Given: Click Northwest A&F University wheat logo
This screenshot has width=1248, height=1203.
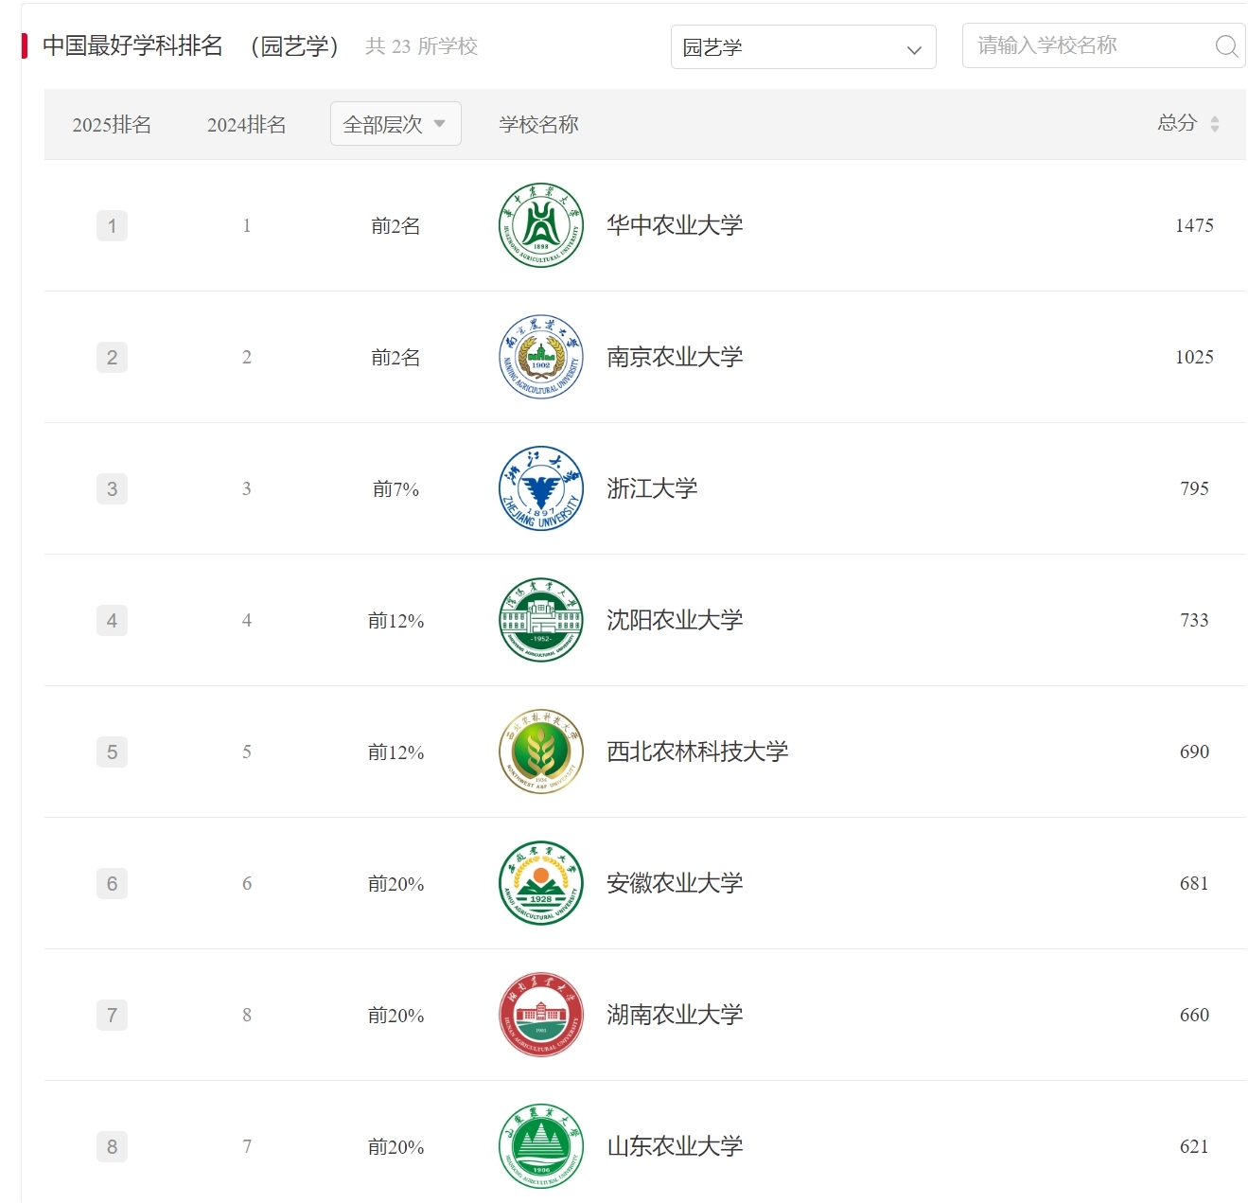Looking at the screenshot, I should point(540,752).
